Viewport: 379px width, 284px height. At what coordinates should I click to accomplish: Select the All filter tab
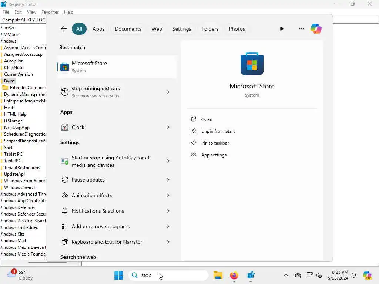click(79, 29)
